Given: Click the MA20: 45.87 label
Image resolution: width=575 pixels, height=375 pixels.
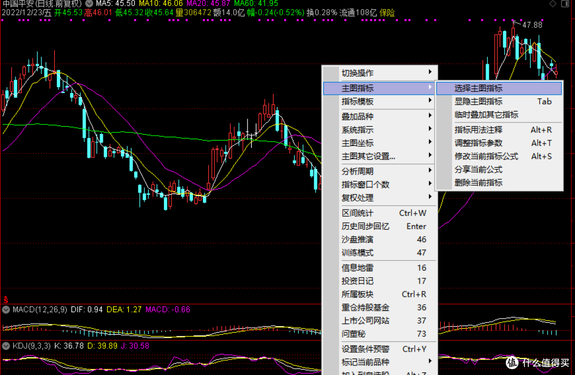Looking at the screenshot, I should pos(208,4).
